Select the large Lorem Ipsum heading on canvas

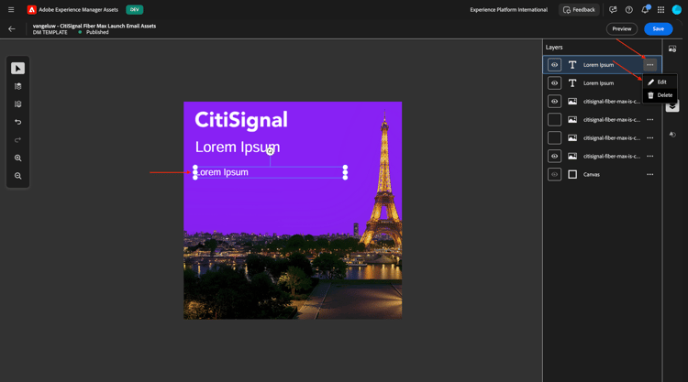238,147
